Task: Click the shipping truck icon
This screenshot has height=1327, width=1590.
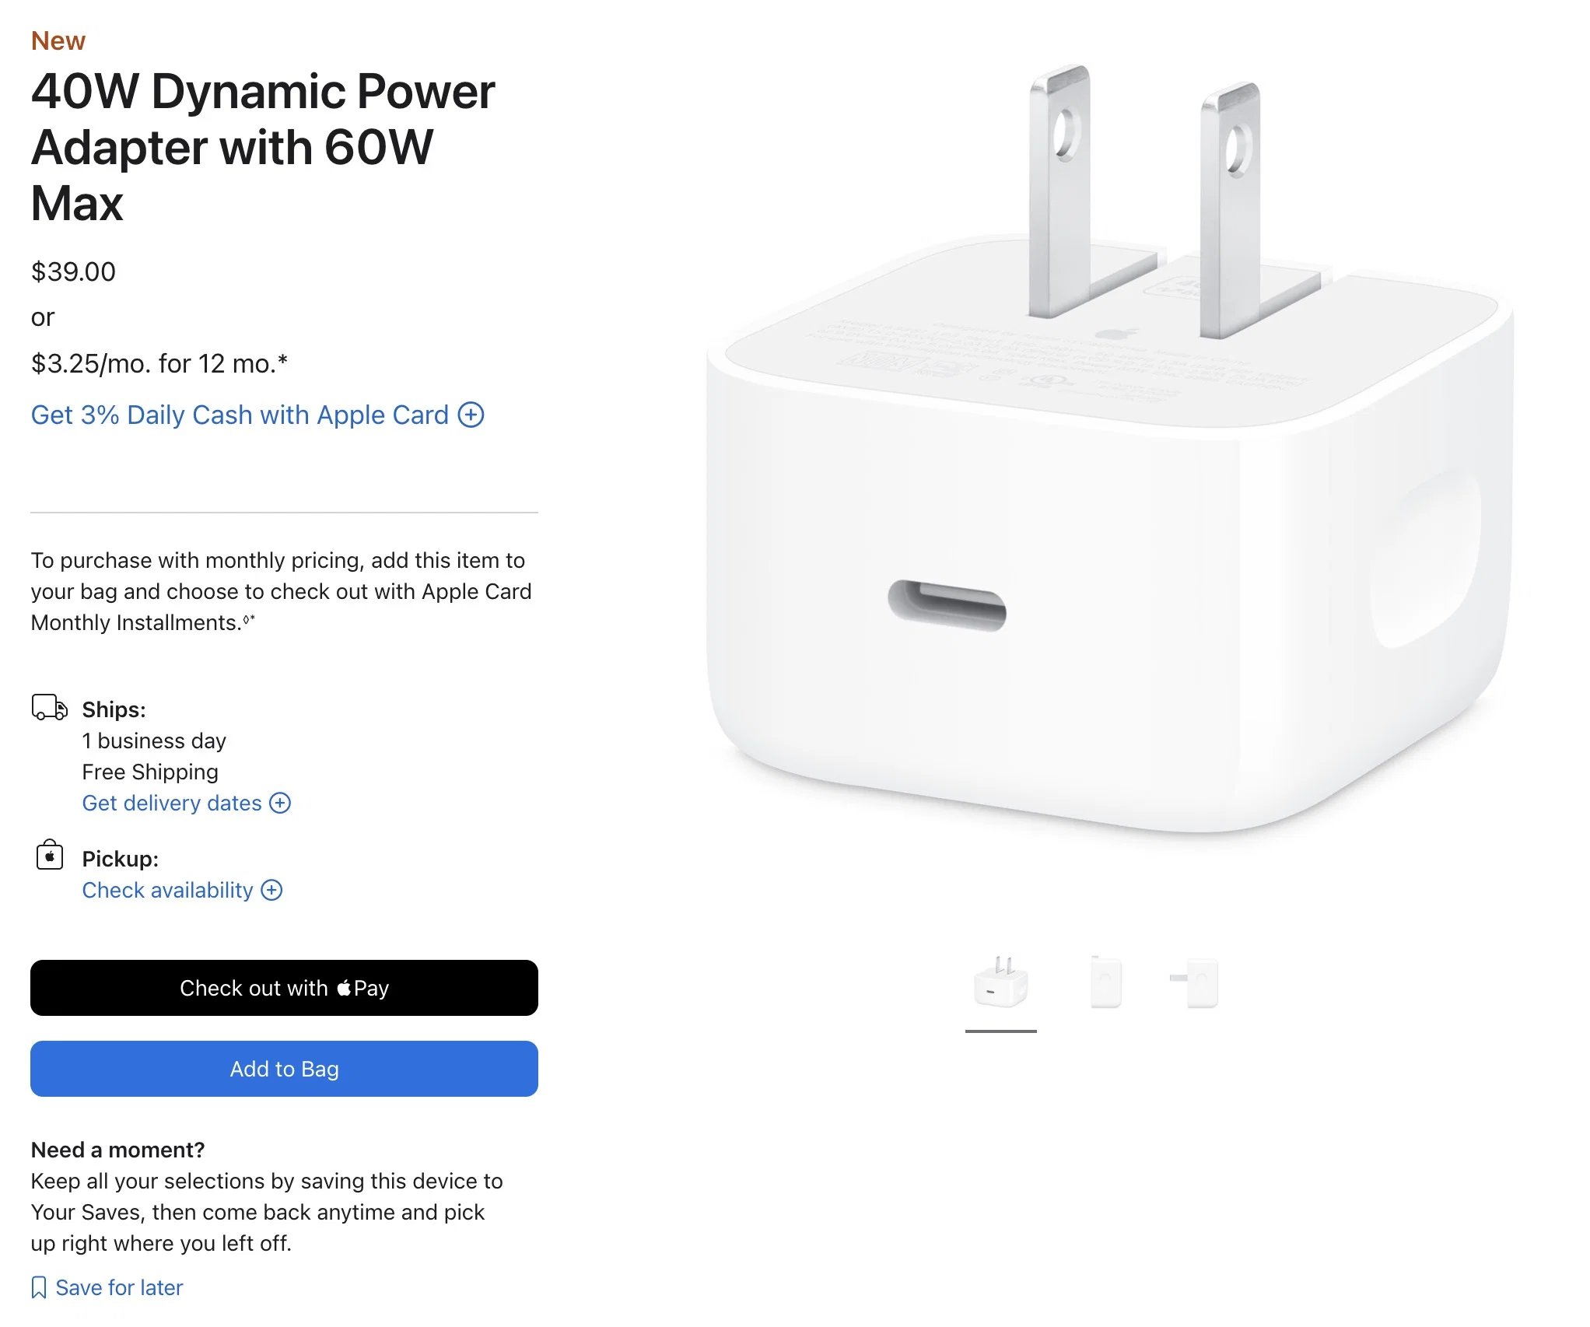Action: coord(49,707)
